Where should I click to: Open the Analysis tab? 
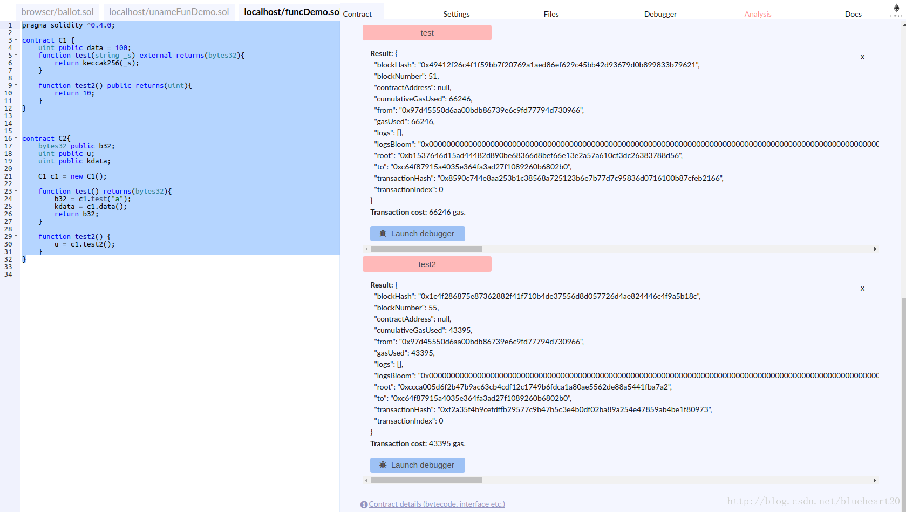click(758, 14)
